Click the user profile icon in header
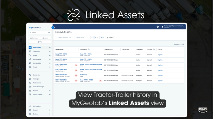This screenshot has height=119, width=213. [162, 27]
